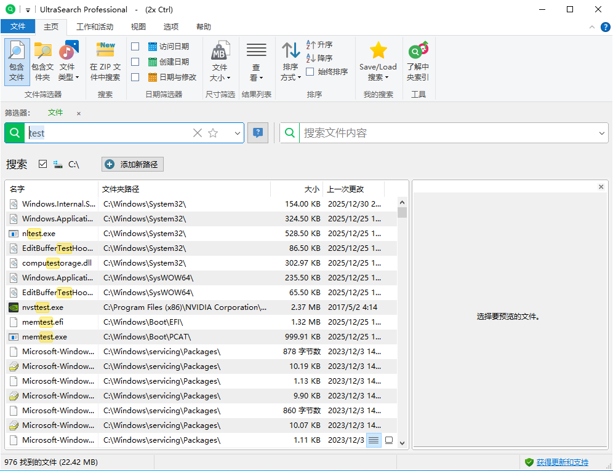
Task: Switch to the 帮助 tab
Action: point(203,26)
